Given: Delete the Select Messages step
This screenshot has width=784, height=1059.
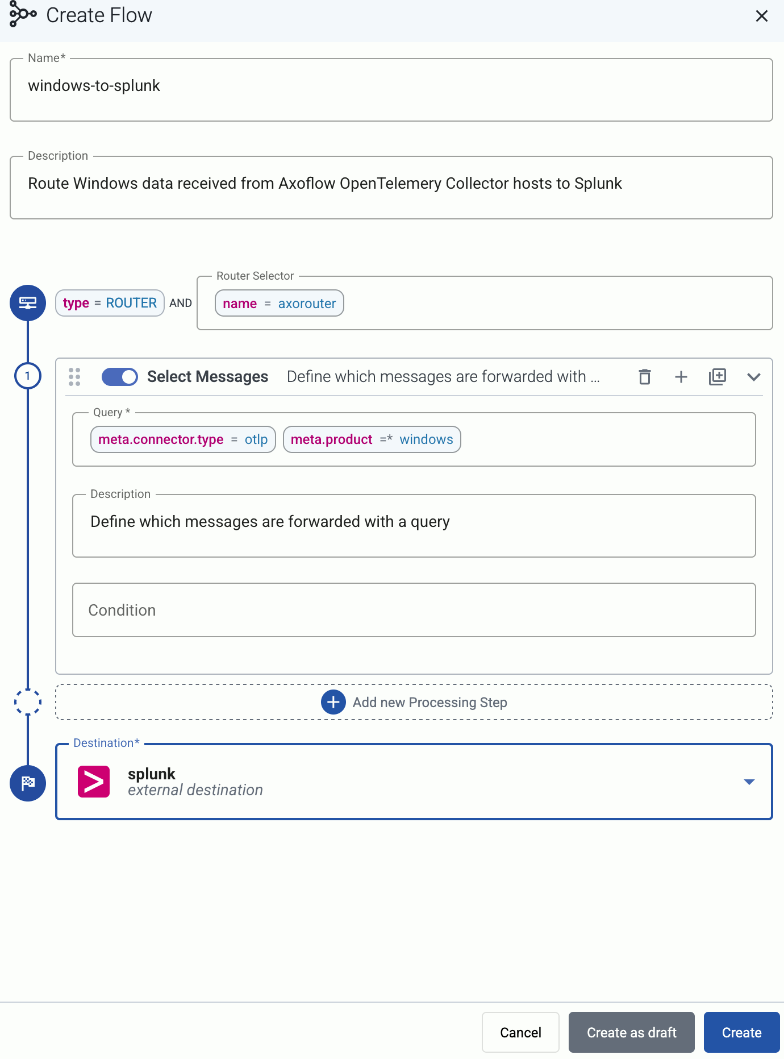Looking at the screenshot, I should coord(645,377).
